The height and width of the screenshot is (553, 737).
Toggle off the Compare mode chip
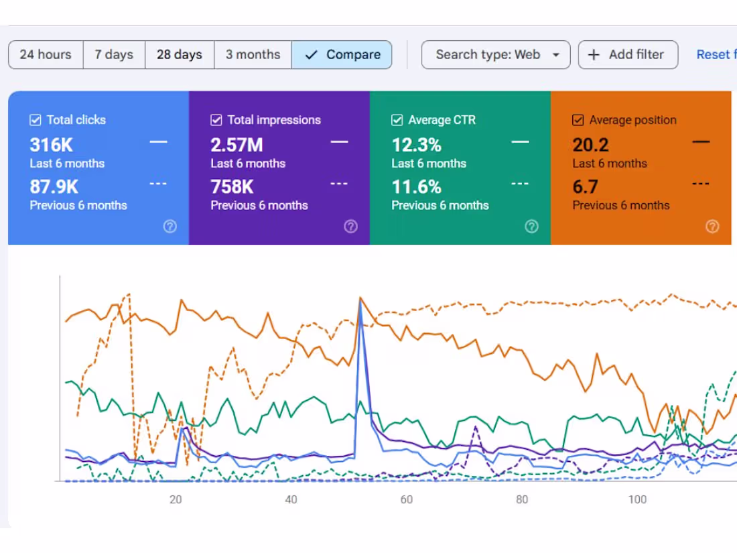click(x=342, y=54)
